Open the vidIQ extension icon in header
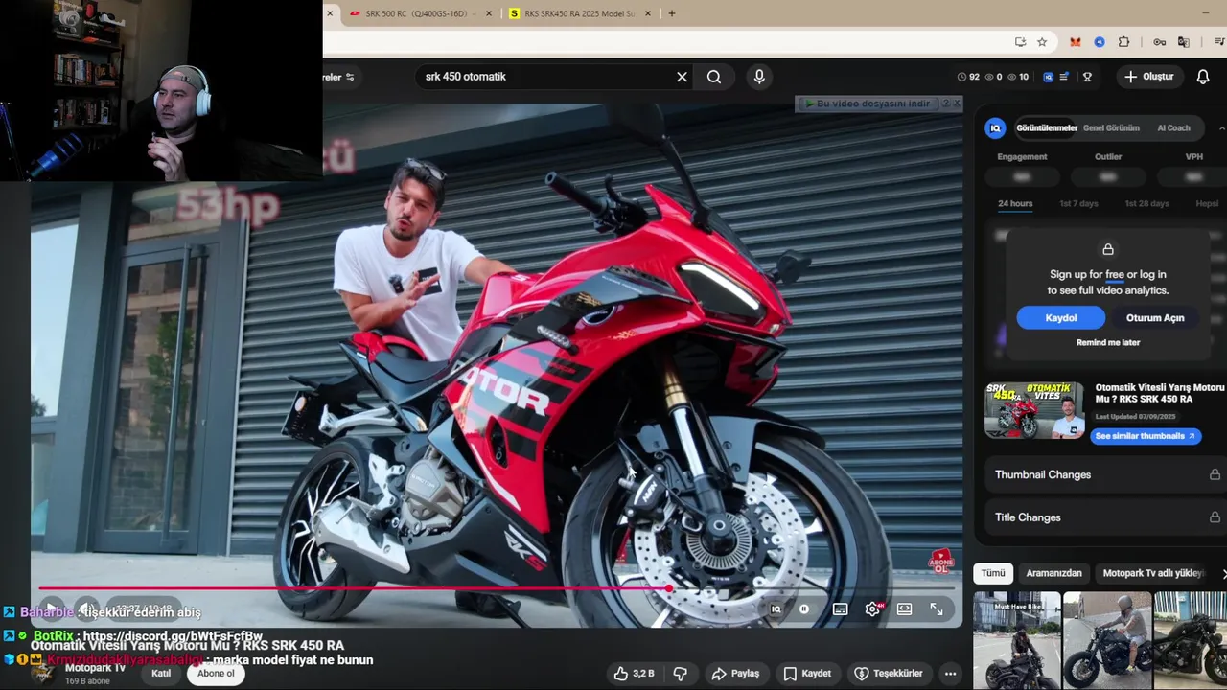1227x690 pixels. [x=1048, y=77]
